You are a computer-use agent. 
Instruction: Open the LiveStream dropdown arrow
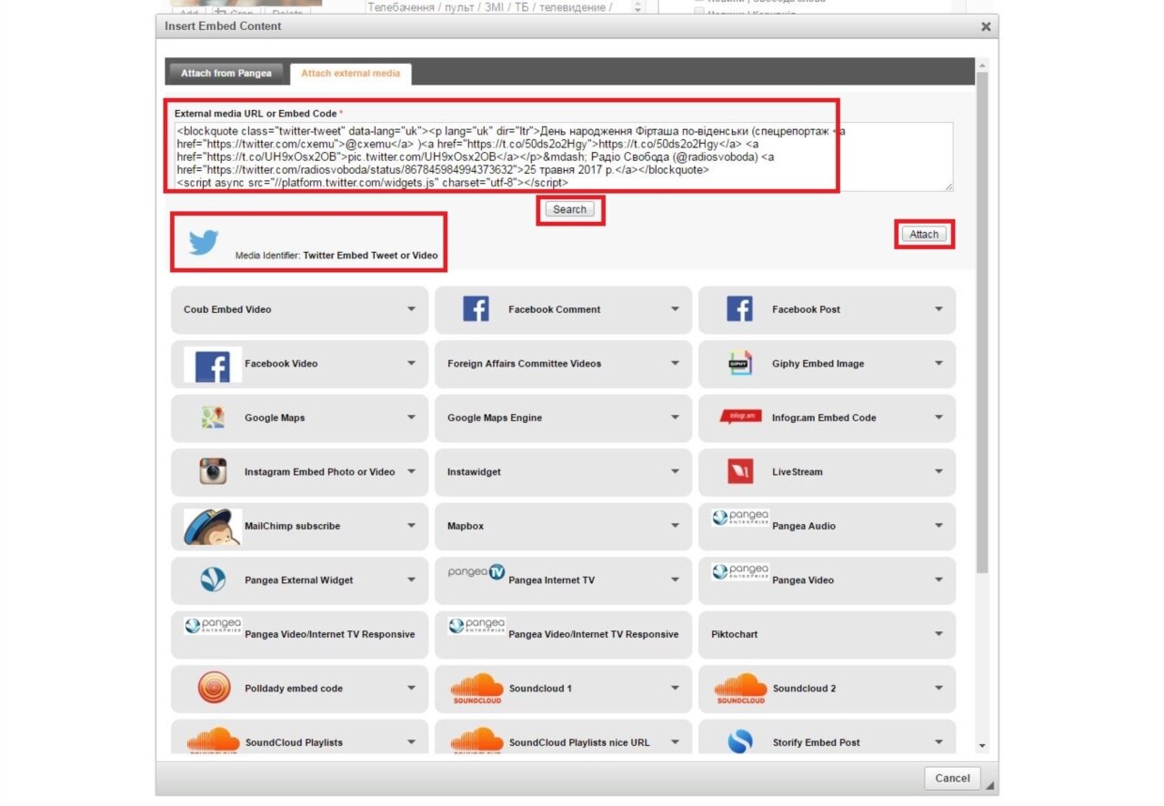tap(938, 471)
